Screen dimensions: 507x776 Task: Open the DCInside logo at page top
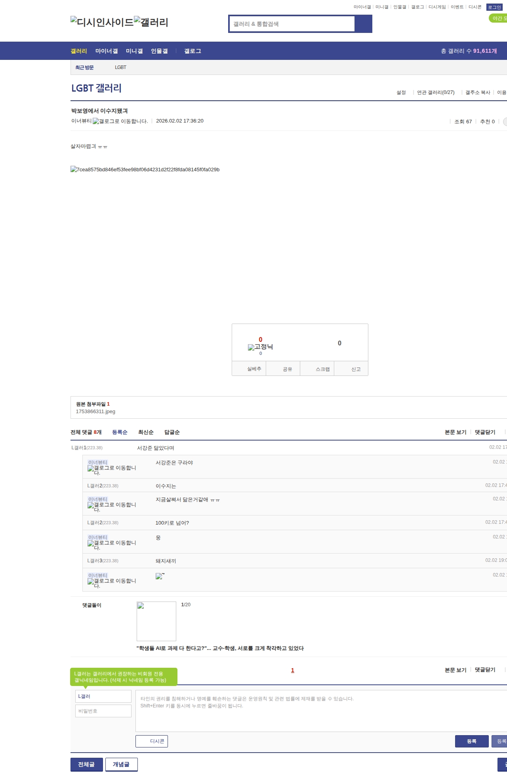pos(102,22)
